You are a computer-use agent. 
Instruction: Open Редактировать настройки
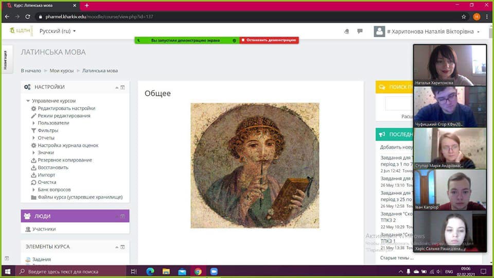pos(66,108)
